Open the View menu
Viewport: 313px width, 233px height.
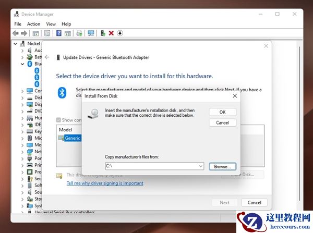[x=51, y=24]
